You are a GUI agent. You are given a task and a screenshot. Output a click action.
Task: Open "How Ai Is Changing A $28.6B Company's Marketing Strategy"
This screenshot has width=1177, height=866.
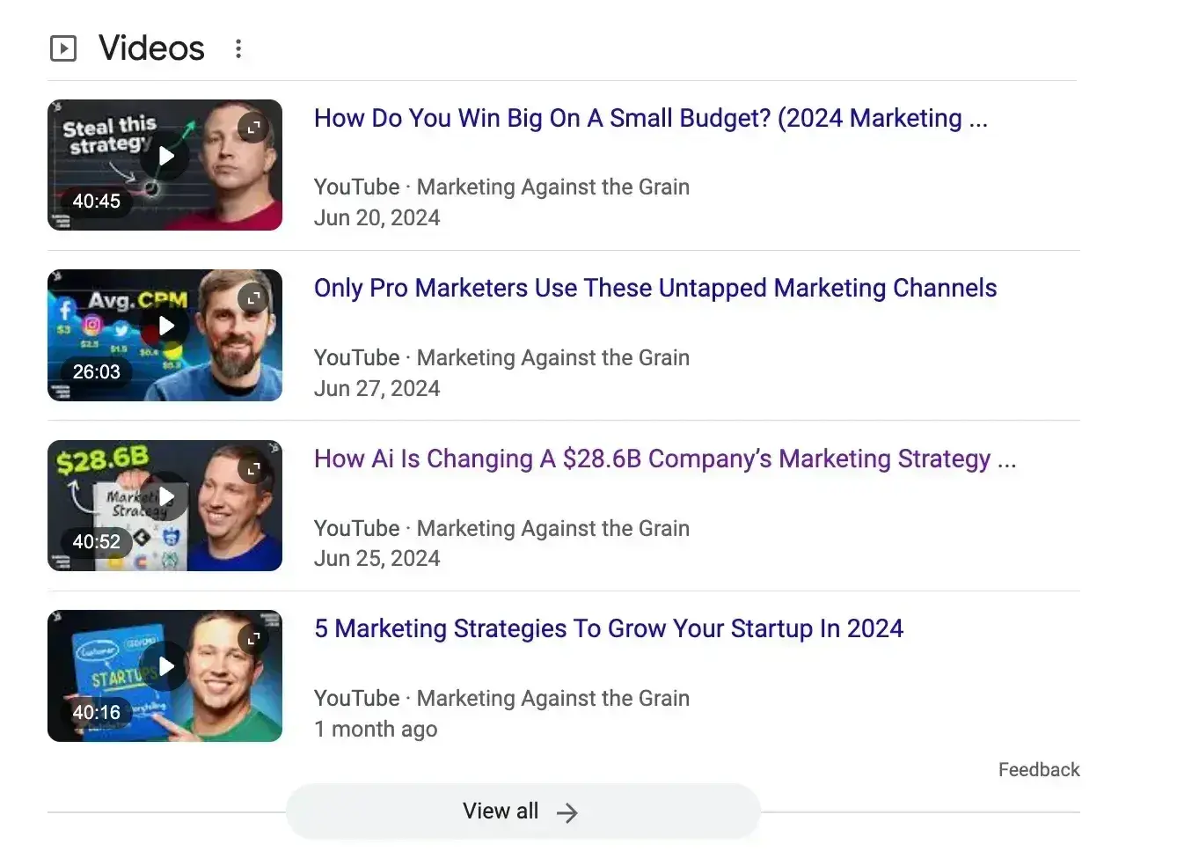[665, 459]
